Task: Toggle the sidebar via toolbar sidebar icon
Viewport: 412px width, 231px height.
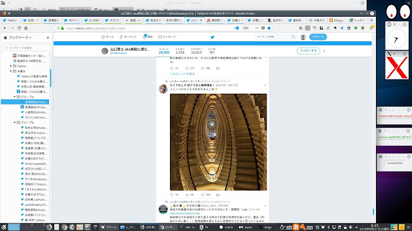Action: pyautogui.click(x=308, y=28)
